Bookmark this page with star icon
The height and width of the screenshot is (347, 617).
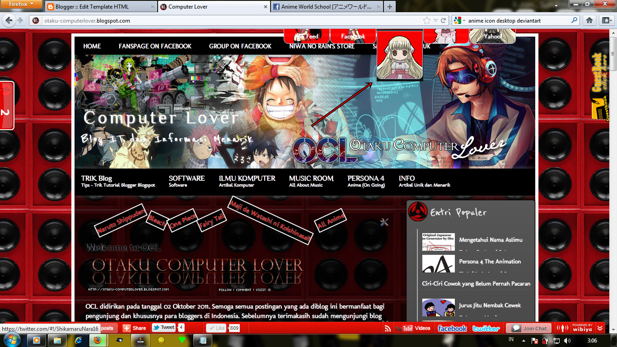click(x=427, y=20)
